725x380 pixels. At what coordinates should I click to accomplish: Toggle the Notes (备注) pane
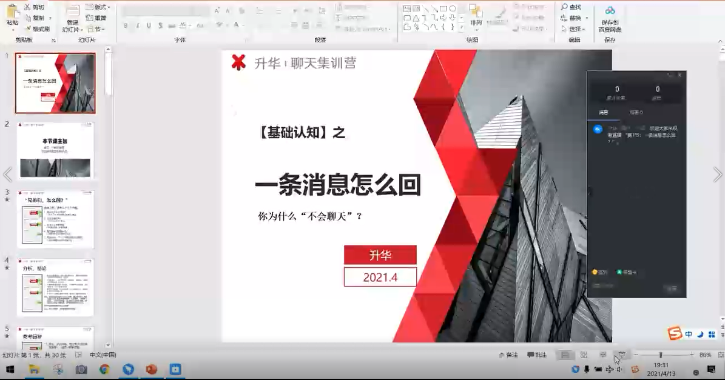coord(508,355)
